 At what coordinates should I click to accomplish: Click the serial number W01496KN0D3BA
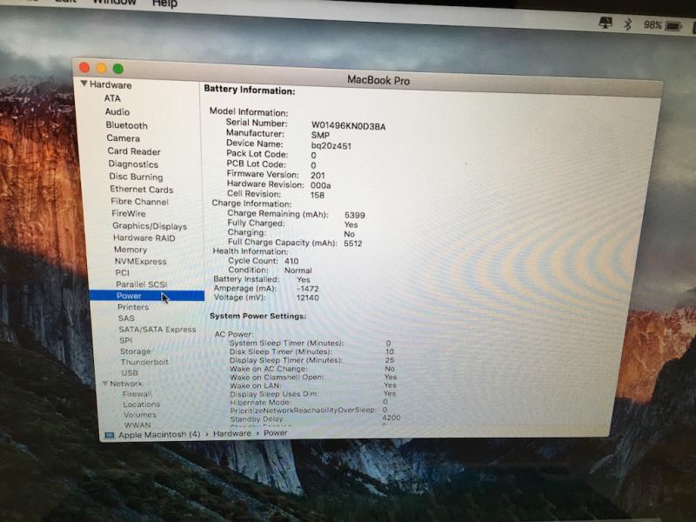coord(349,126)
